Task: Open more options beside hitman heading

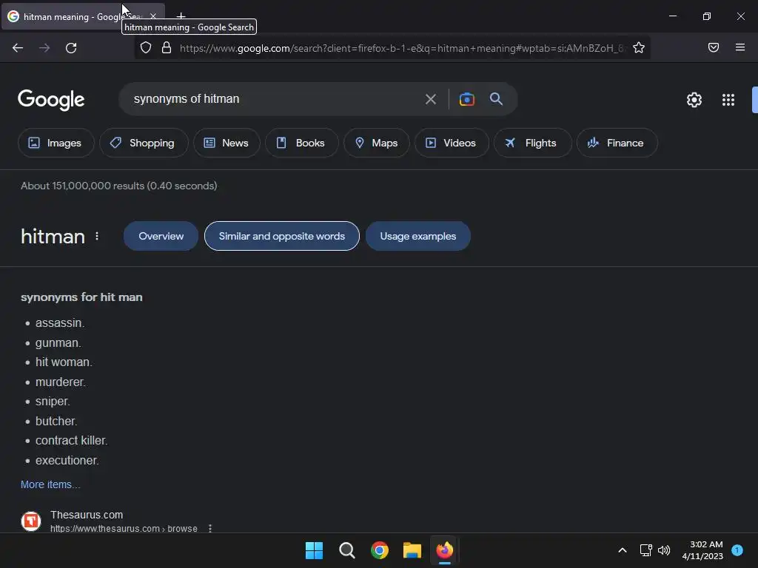Action: coord(97,236)
